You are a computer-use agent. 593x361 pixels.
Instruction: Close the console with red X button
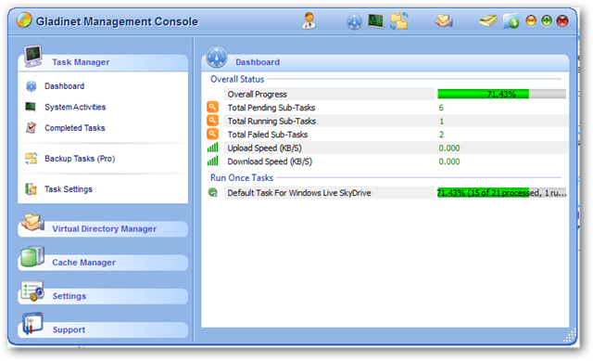click(562, 20)
